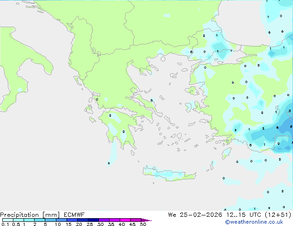Viewport: 293px width, 226px height.
Task: Click the '0.1' legend scale label
Action: [x=5, y=224]
